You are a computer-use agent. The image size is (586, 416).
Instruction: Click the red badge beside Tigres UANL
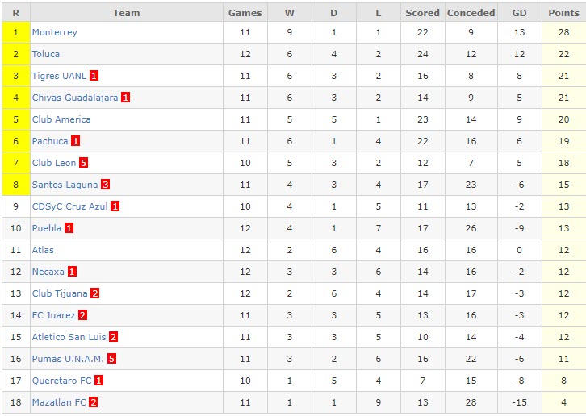point(94,76)
